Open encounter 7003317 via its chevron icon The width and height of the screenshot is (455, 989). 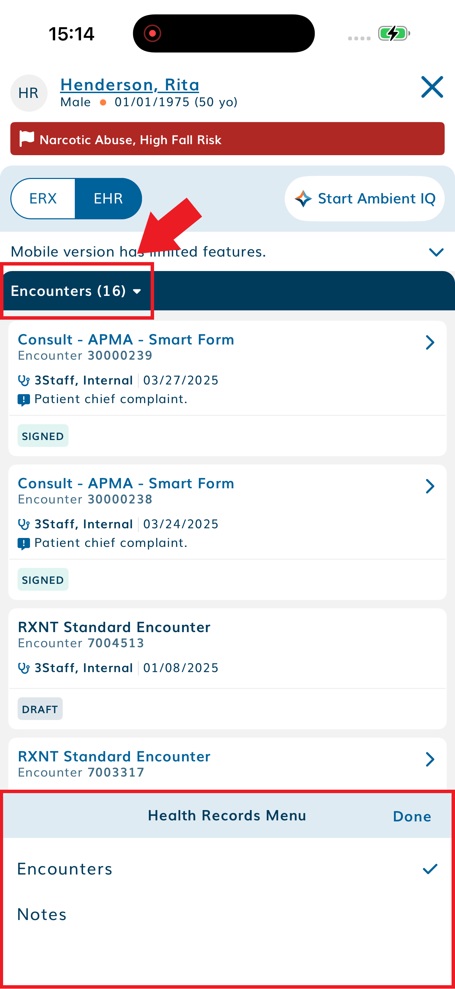(x=431, y=759)
